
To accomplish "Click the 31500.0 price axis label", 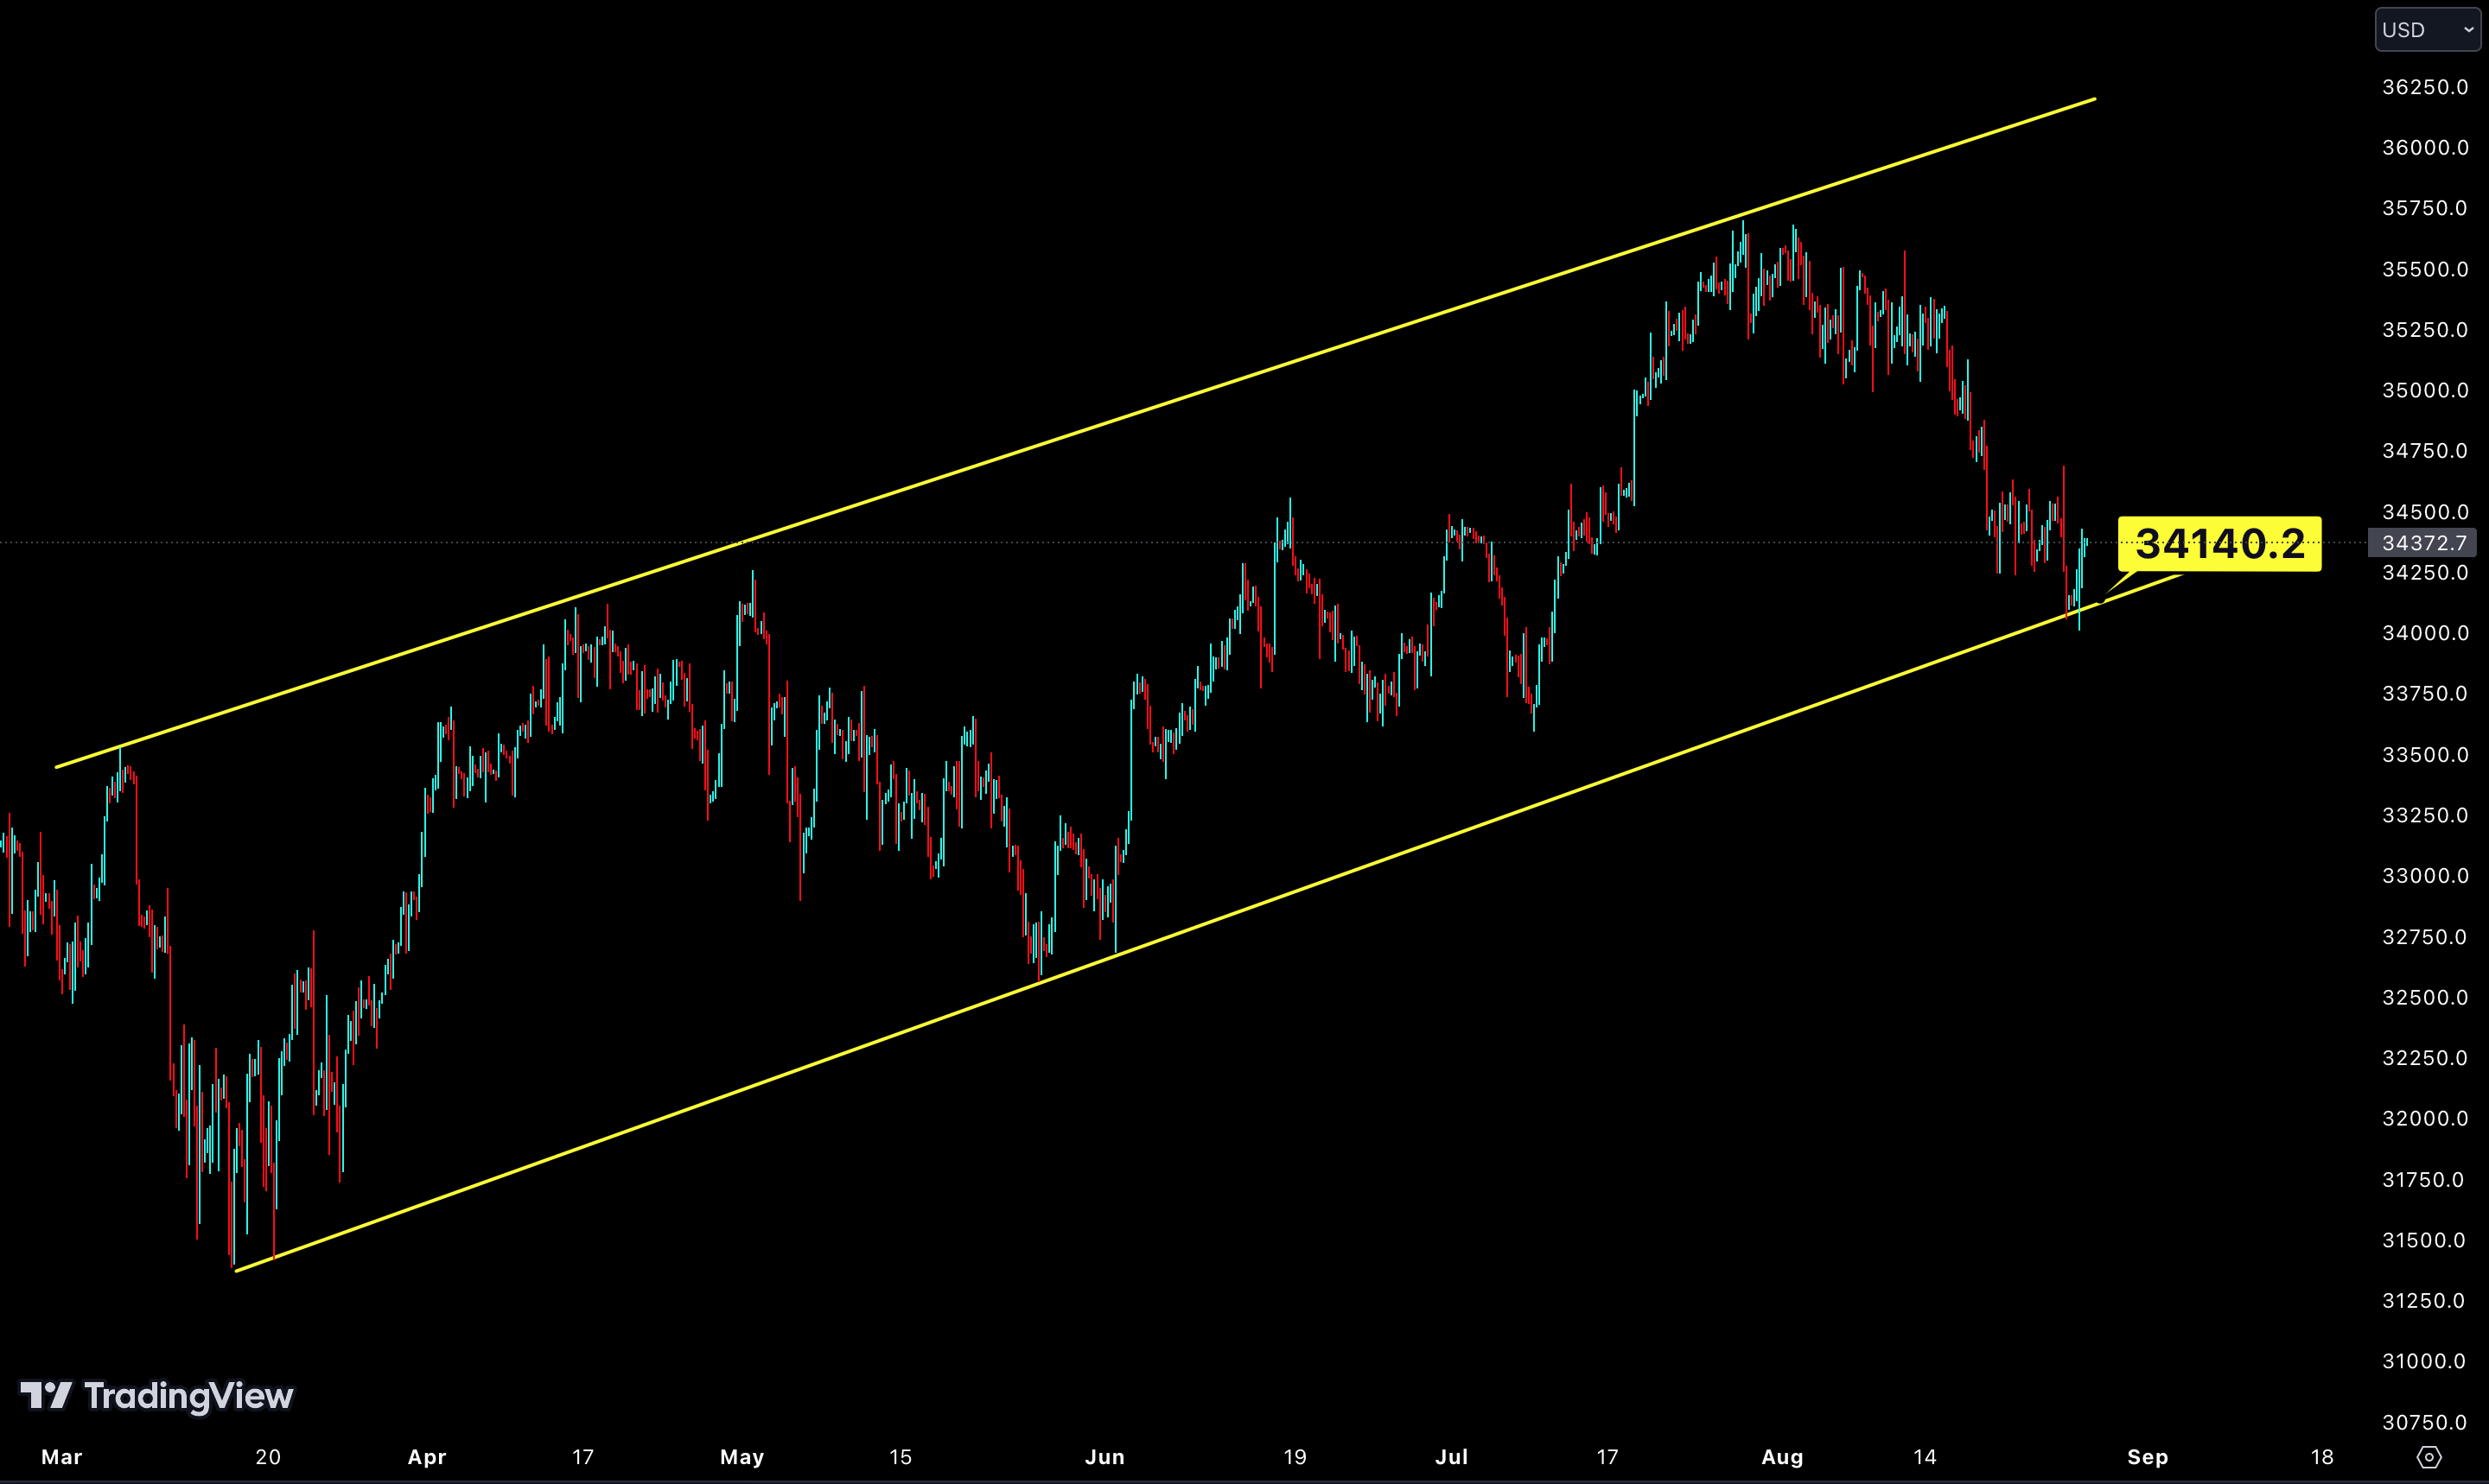I will tap(2425, 1240).
